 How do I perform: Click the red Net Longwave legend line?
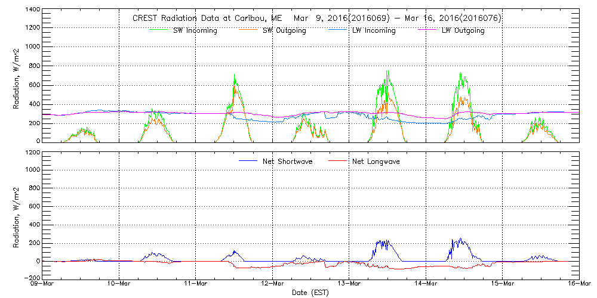(x=337, y=161)
